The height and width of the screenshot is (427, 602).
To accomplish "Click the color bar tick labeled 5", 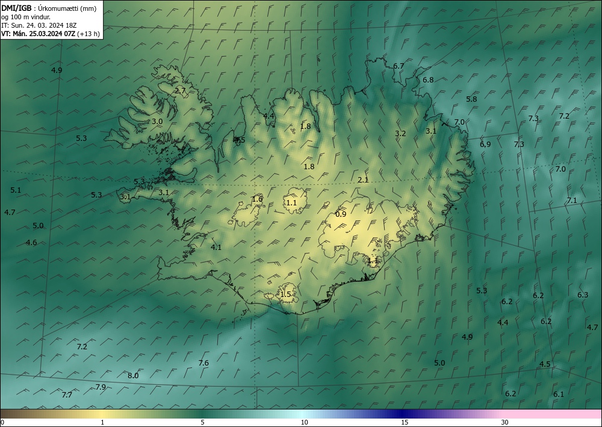I will coord(202,422).
